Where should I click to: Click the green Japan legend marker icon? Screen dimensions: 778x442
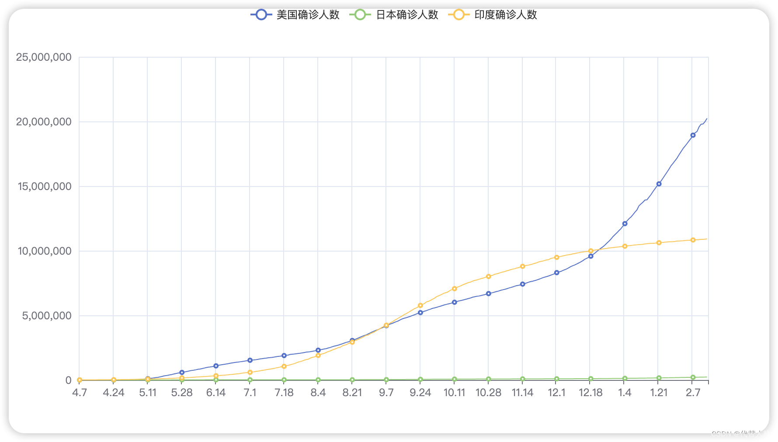pyautogui.click(x=360, y=15)
